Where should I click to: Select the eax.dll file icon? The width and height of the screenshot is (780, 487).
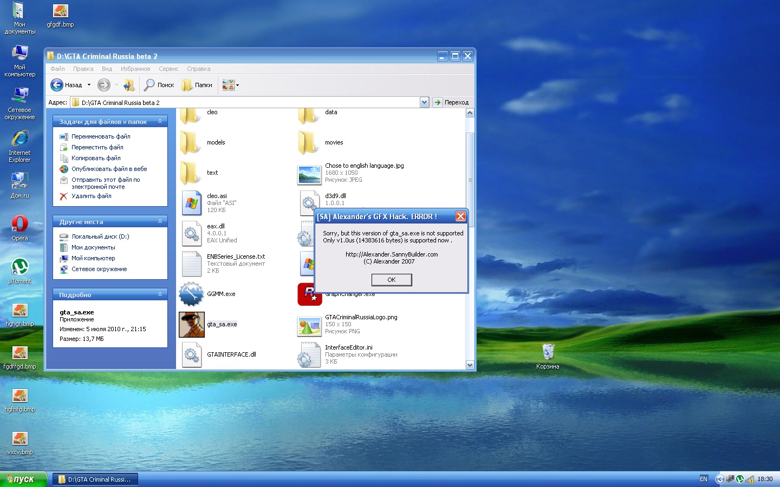point(192,233)
